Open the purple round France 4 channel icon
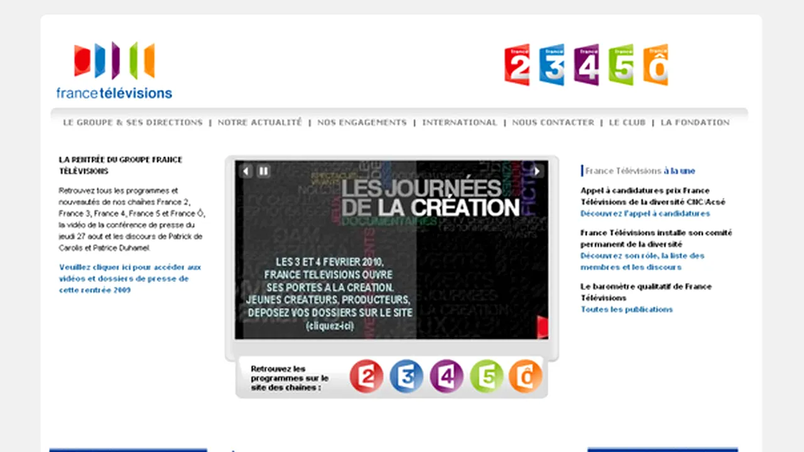Viewport: 804px width, 452px height. pos(447,377)
